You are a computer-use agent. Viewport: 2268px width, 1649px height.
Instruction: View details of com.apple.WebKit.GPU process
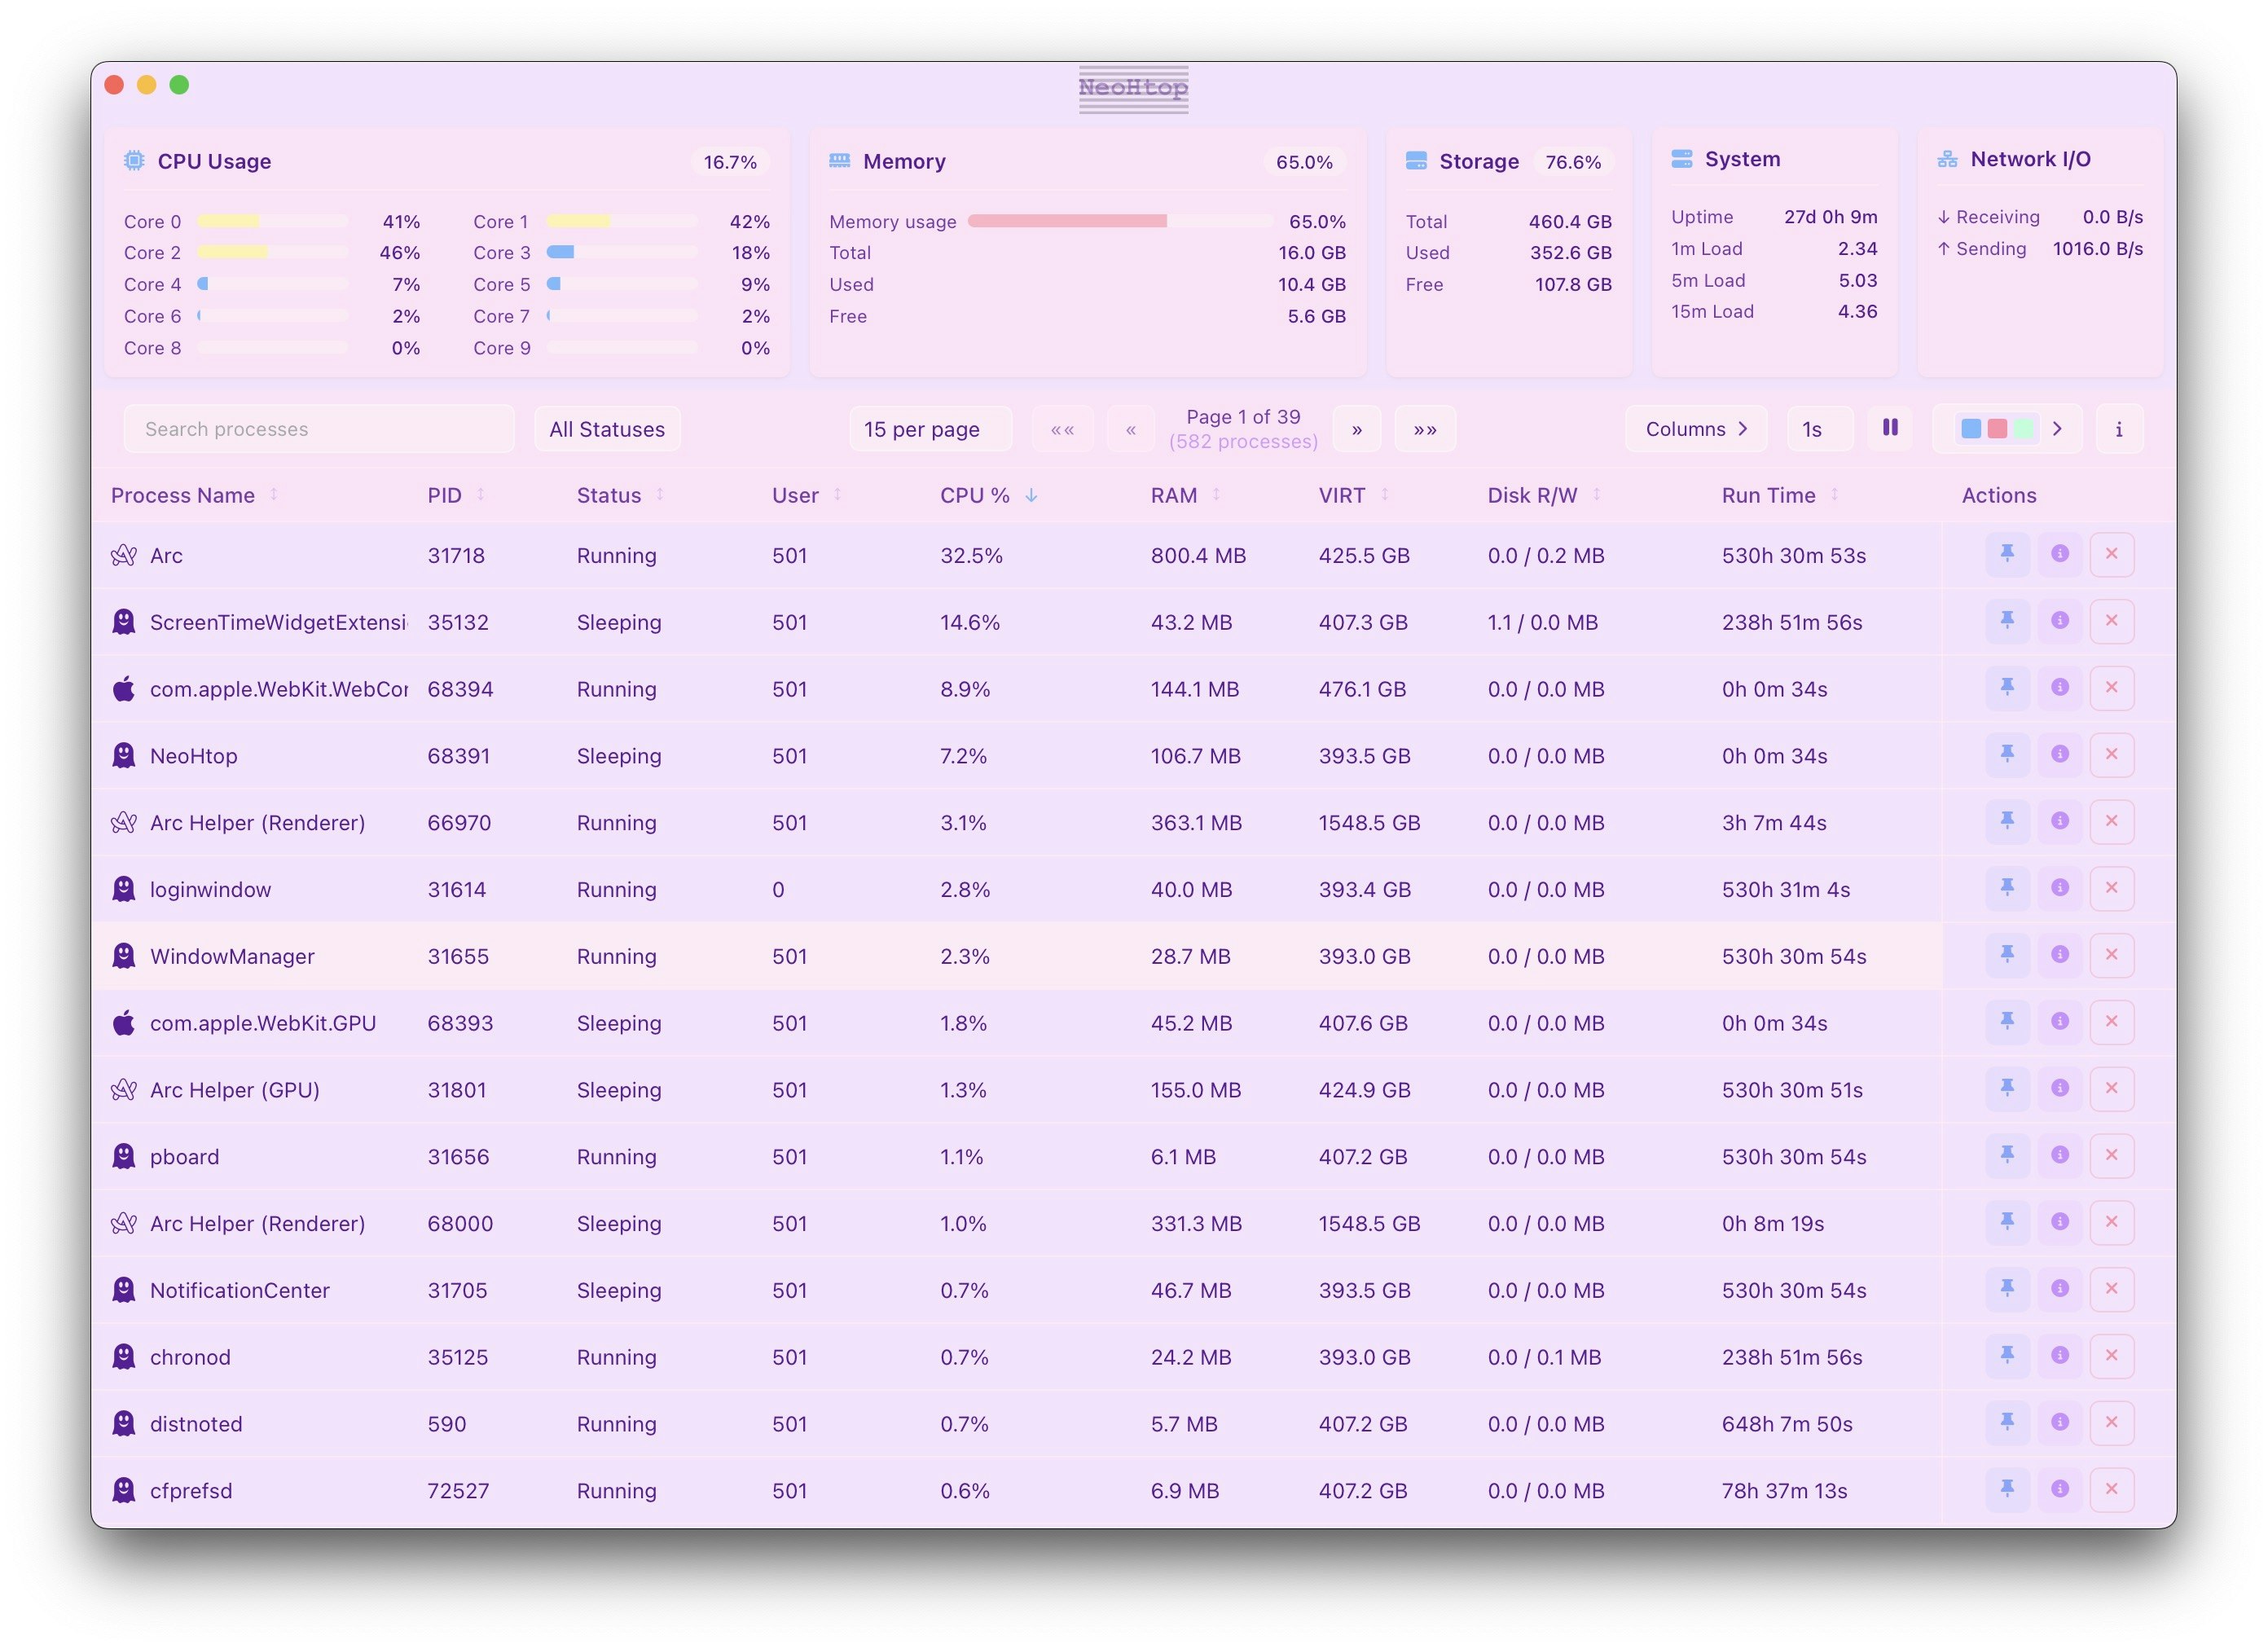pos(2059,1022)
